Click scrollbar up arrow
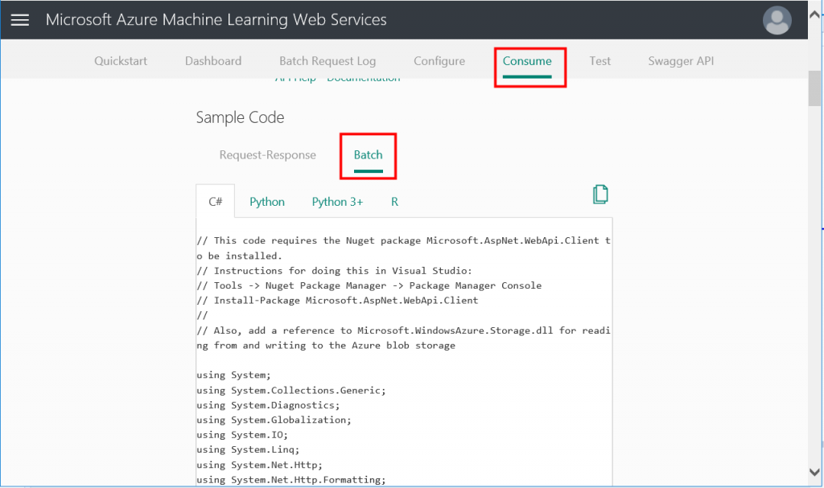 [x=814, y=14]
